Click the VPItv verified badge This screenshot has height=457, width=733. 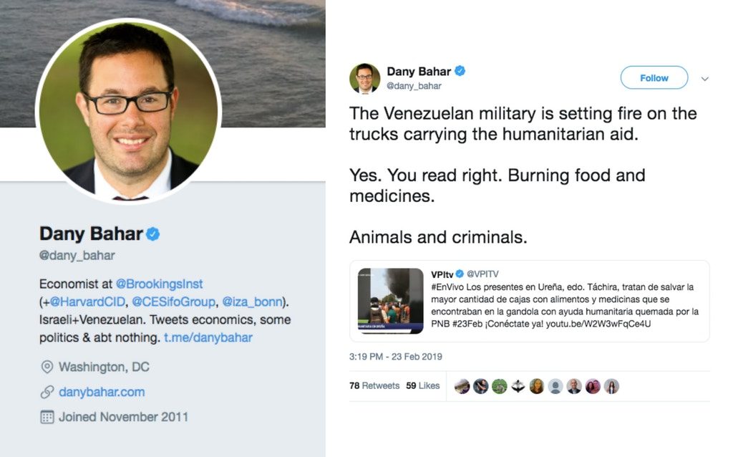tap(460, 274)
